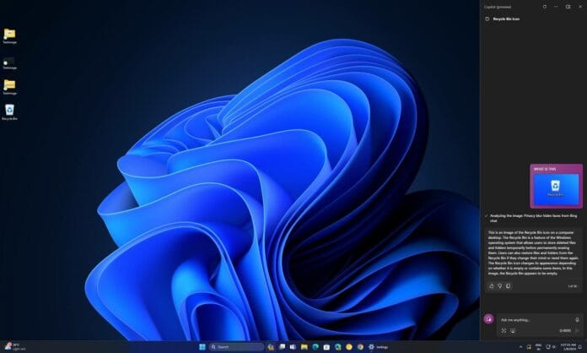Activate the microphone in the chat box
587x353 pixels.
pyautogui.click(x=577, y=320)
